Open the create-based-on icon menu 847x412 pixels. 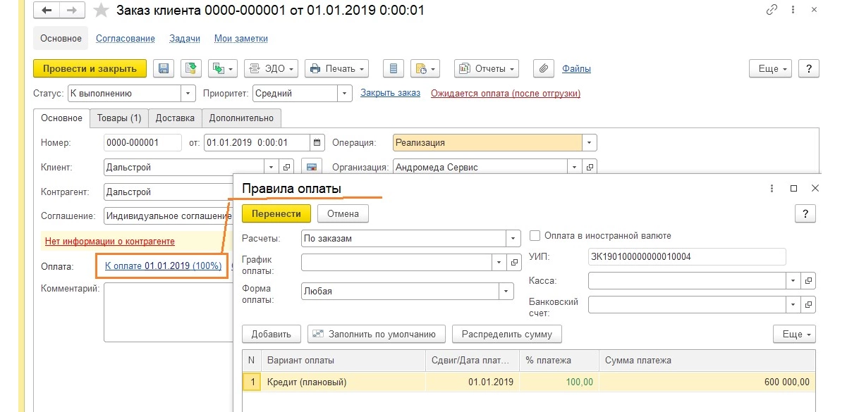223,68
